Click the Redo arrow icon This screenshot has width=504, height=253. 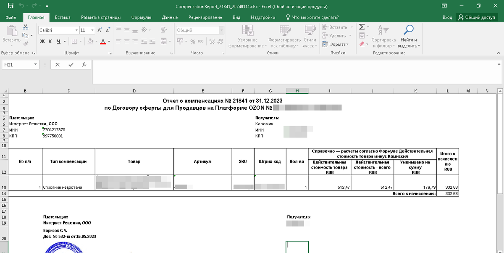pos(35,6)
